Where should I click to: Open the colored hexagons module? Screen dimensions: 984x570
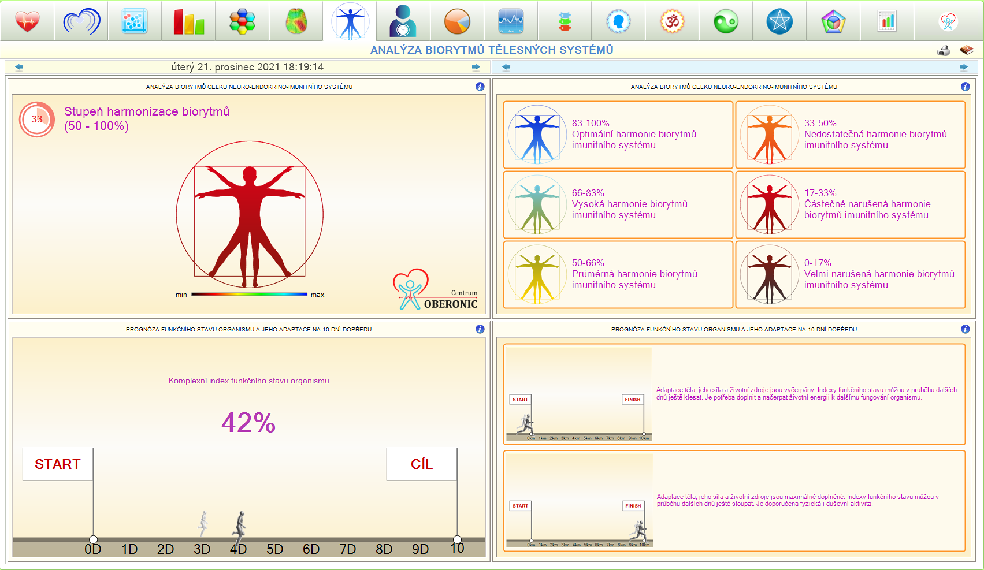coord(242,21)
